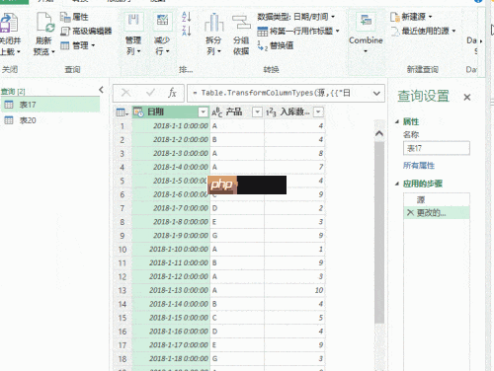494x371 pixels.
Task: Expand the formula bar chevron
Action: [376, 94]
